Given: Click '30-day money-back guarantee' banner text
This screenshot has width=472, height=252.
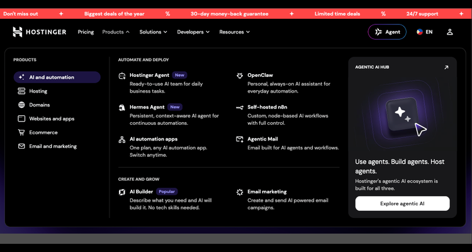Looking at the screenshot, I should [229, 14].
